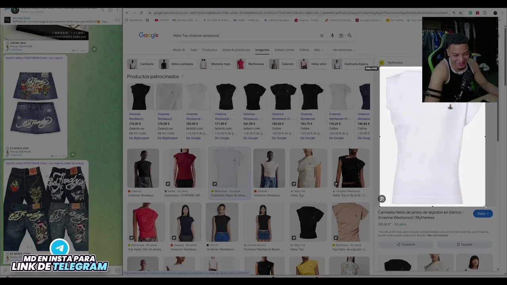Click COMPRAR link under ED HARDY JORT

coord(16,155)
